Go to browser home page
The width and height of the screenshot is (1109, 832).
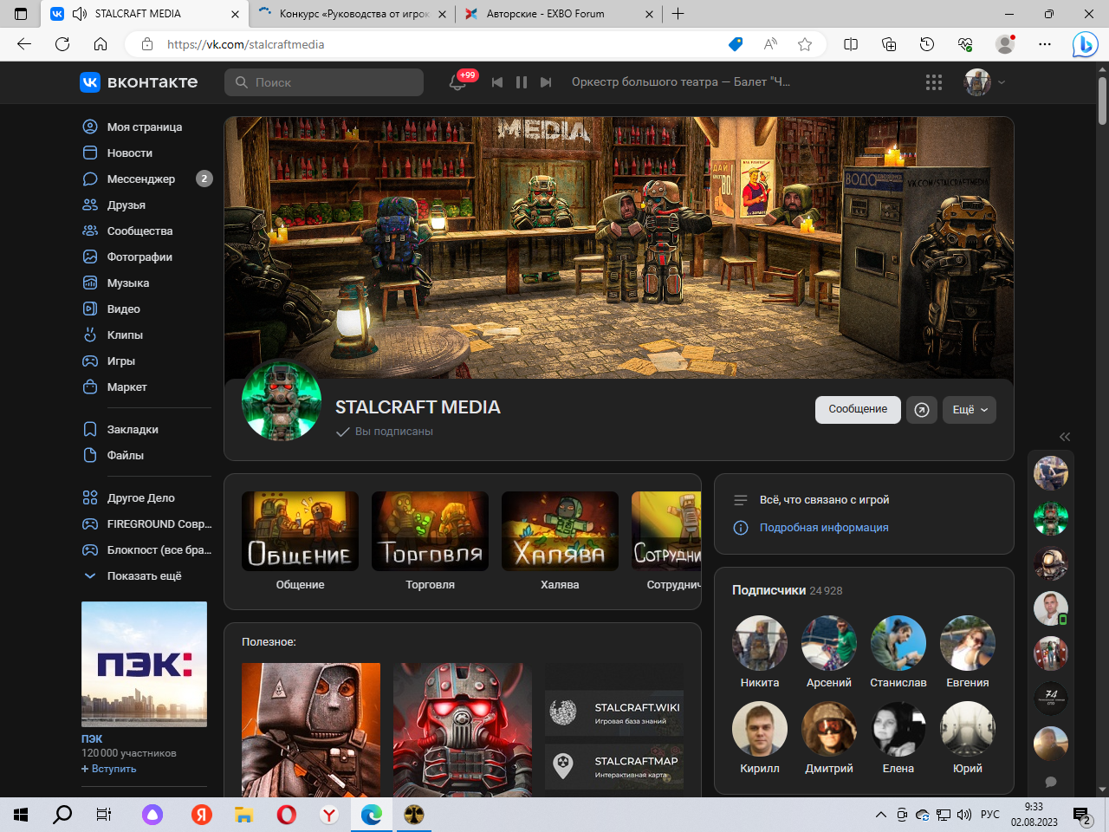pos(101,44)
